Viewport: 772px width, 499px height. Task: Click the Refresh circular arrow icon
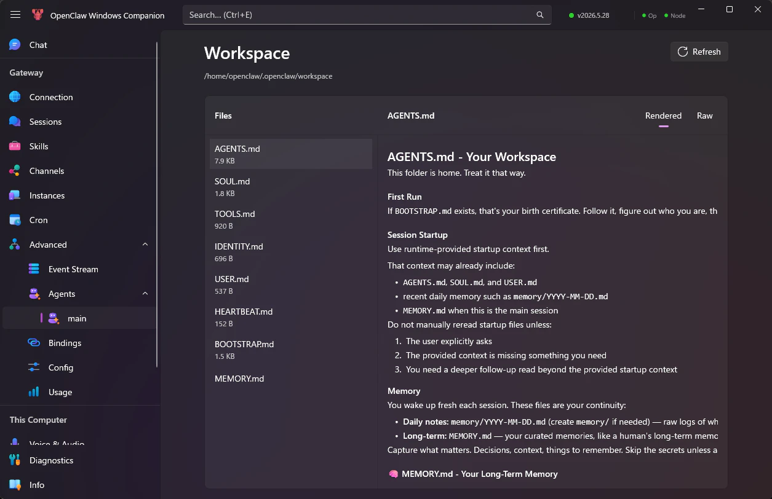[683, 52]
